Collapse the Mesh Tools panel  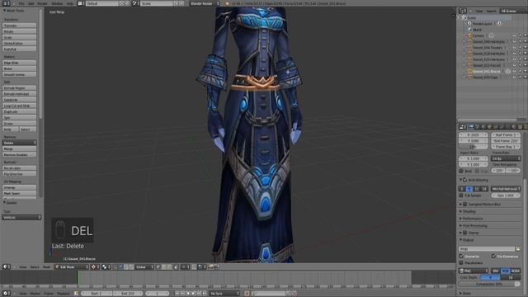[13, 11]
